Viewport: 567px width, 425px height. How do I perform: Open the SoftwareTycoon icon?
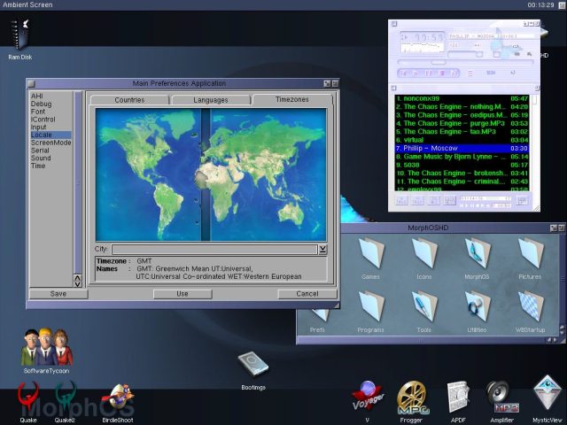coord(46,346)
